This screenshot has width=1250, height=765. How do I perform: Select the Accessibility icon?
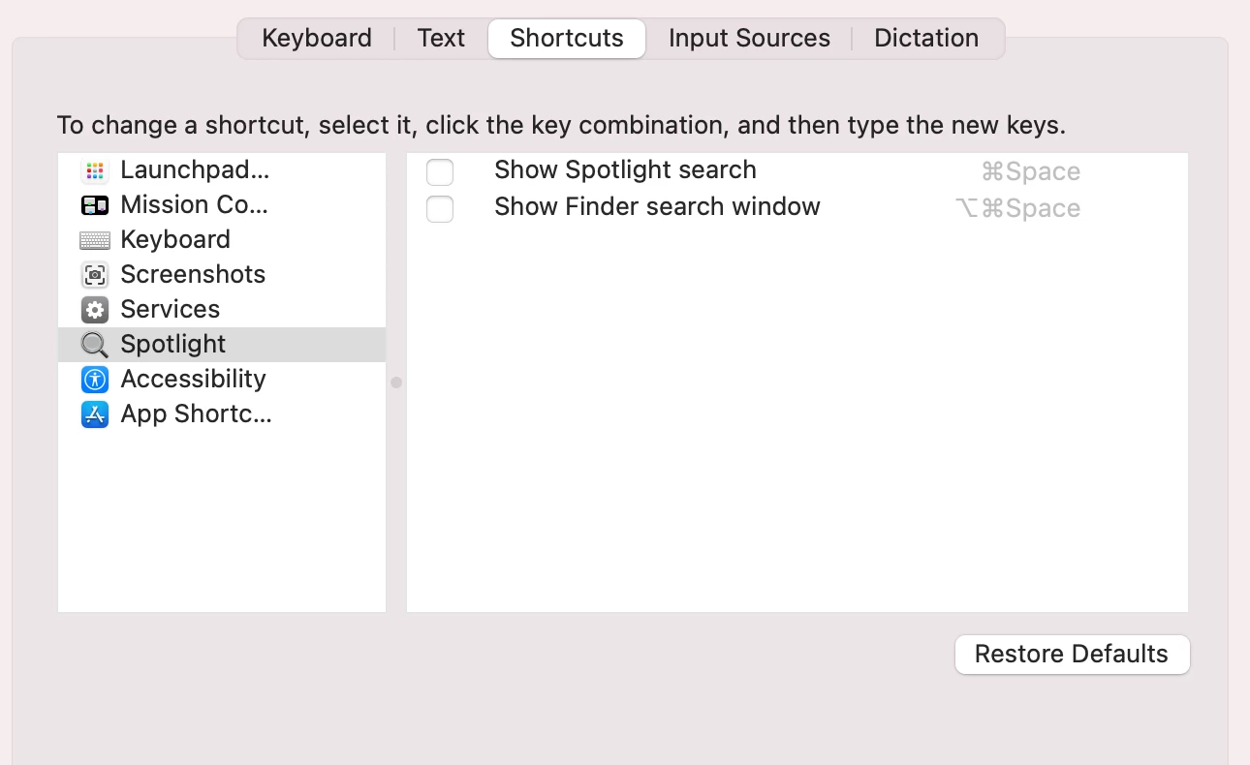[x=94, y=380]
